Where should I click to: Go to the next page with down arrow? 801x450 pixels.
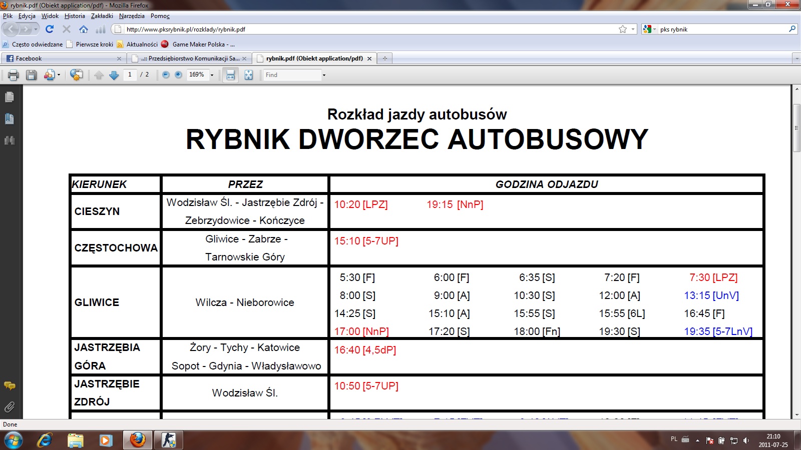(x=114, y=75)
